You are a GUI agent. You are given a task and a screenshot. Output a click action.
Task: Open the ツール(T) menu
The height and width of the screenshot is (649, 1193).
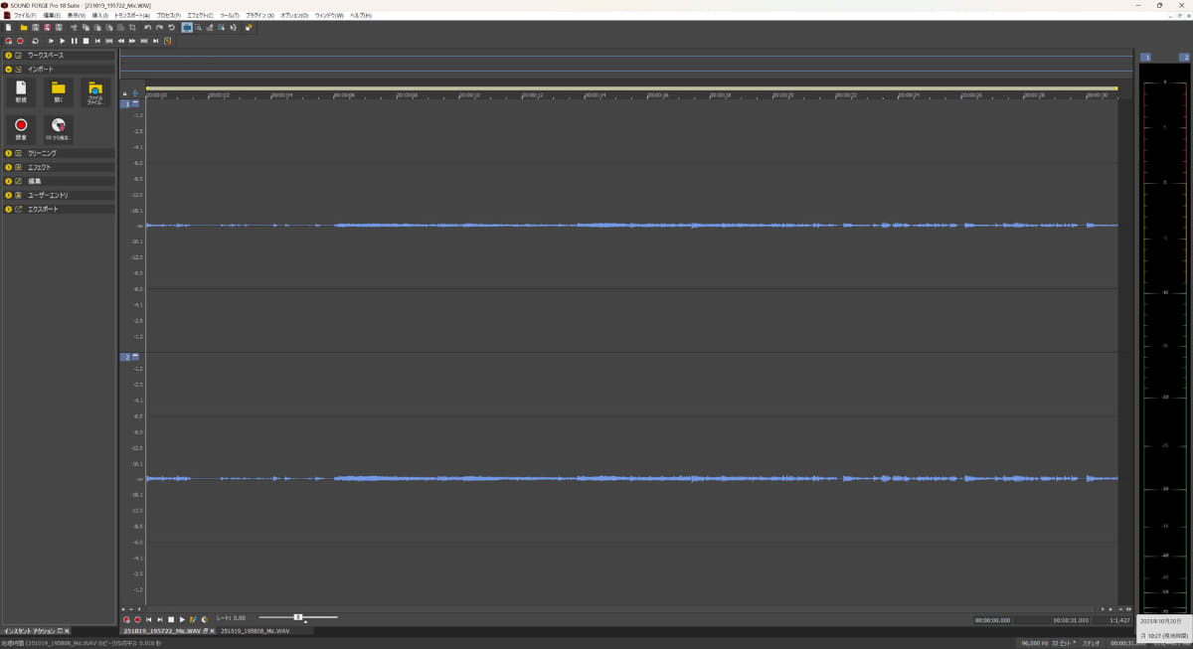click(x=230, y=16)
